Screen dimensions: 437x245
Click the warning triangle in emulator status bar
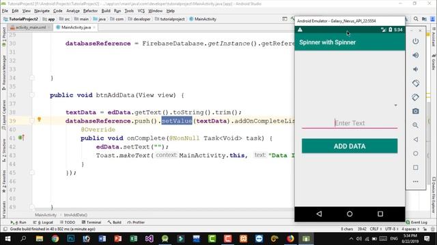coord(300,29)
